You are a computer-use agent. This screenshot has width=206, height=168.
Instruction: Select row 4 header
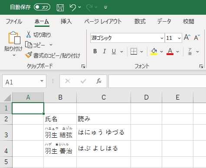tap(6, 149)
